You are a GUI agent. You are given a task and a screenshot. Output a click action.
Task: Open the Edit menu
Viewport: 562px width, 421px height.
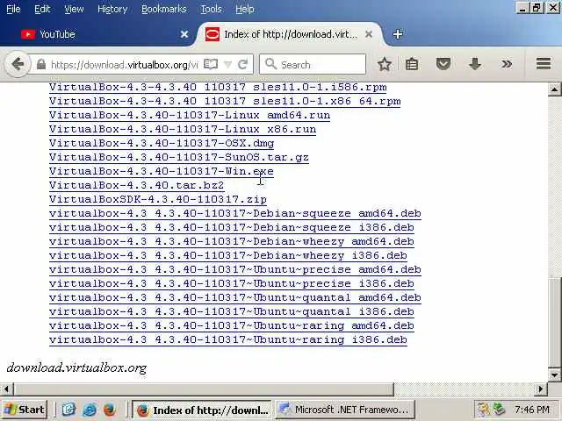tap(42, 9)
